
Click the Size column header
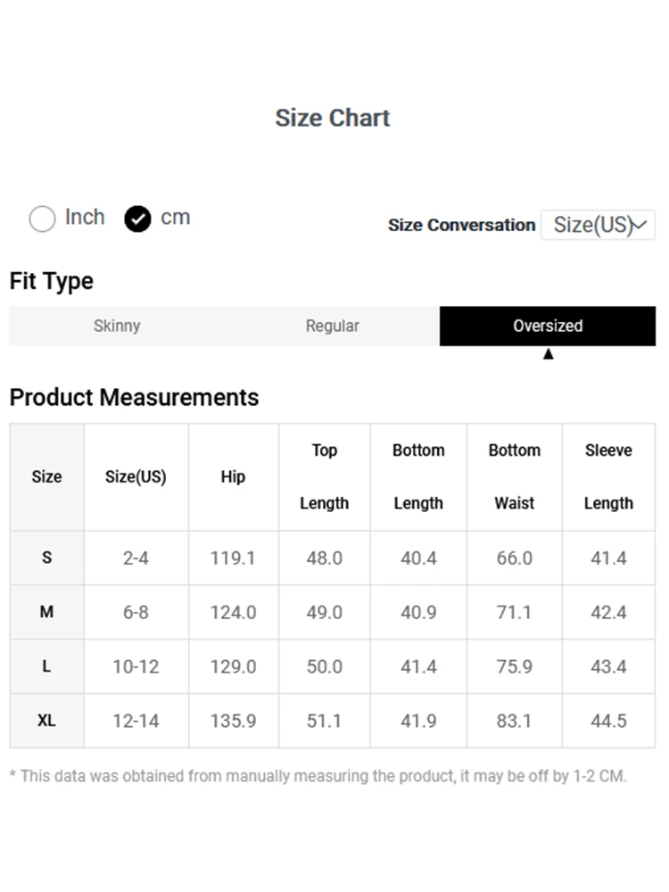[x=46, y=477]
